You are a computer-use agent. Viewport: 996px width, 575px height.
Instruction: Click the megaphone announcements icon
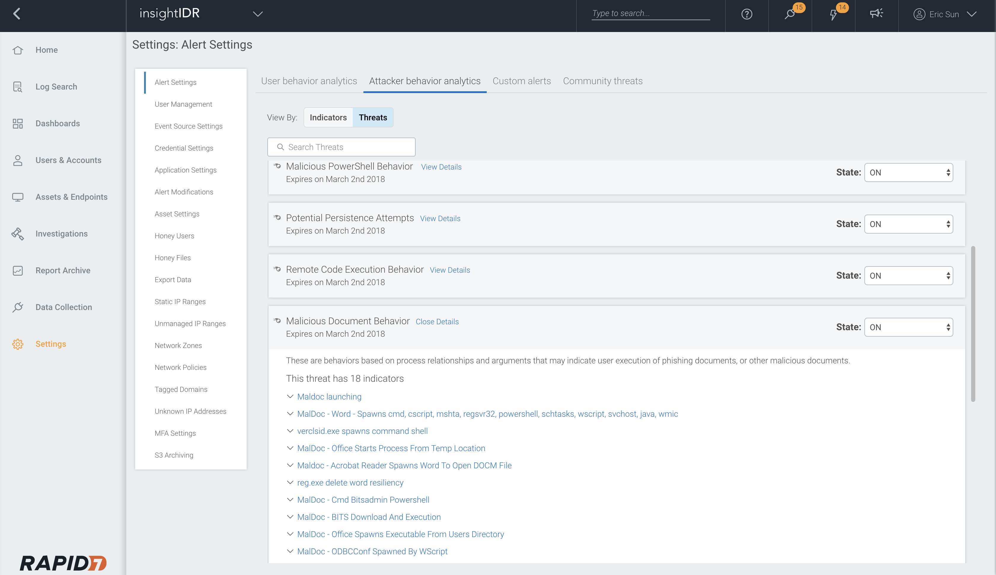click(876, 14)
